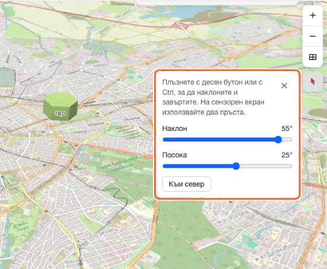Click the red compass orientation button
The height and width of the screenshot is (269, 327).
coord(312,82)
